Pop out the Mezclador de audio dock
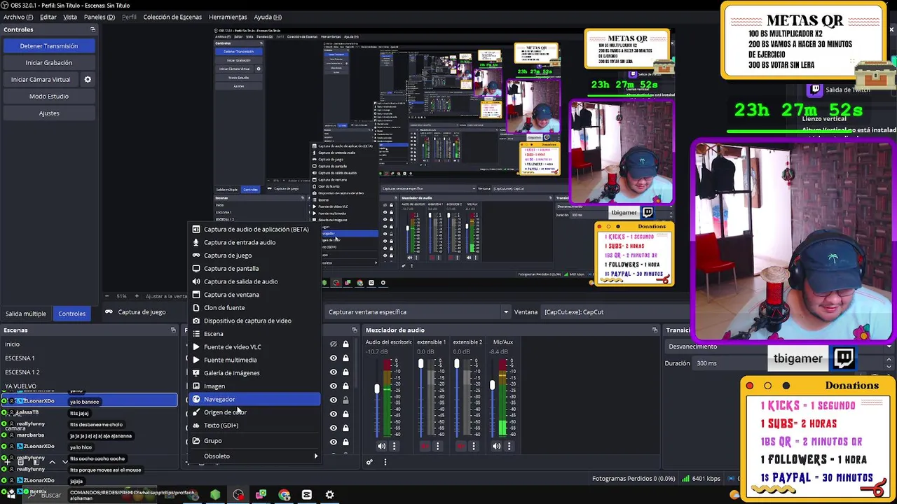Viewport: 897px width, 504px height. click(x=655, y=330)
